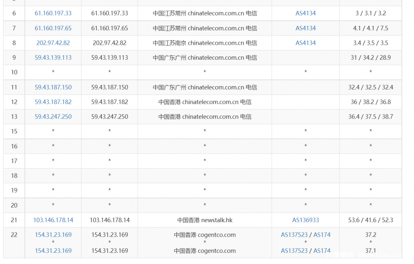The image size is (414, 264).
Task: Click the second 154.31.23.169 link in hop 22
Action: pyautogui.click(x=53, y=250)
